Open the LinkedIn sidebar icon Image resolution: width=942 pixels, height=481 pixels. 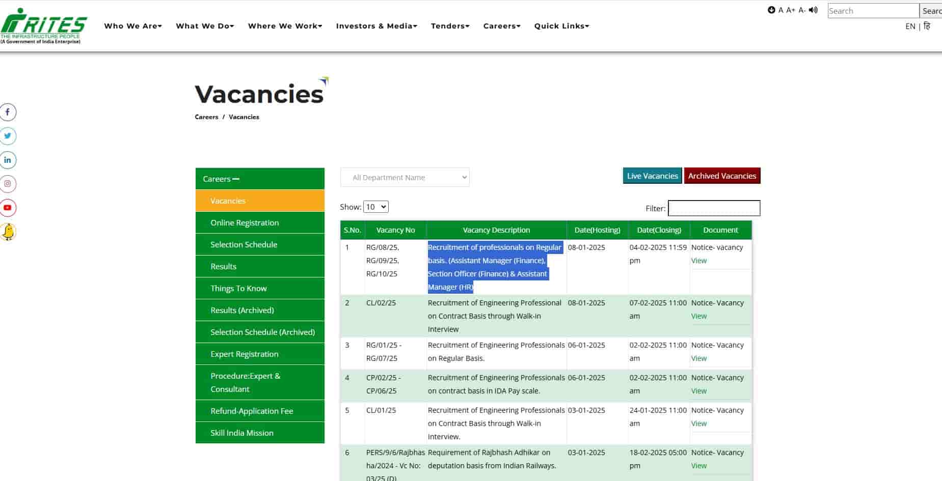point(8,160)
